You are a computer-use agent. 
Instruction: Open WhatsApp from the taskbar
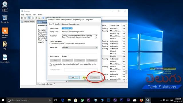(82, 100)
